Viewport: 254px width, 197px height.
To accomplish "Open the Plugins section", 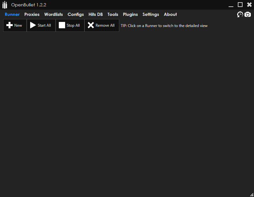I will [x=130, y=14].
